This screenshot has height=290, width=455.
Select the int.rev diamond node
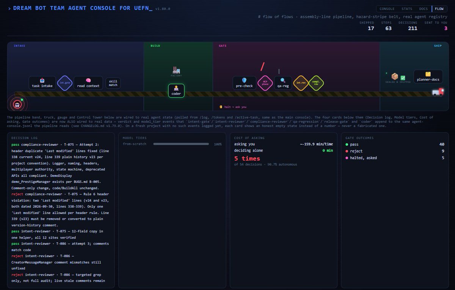pyautogui.click(x=301, y=83)
